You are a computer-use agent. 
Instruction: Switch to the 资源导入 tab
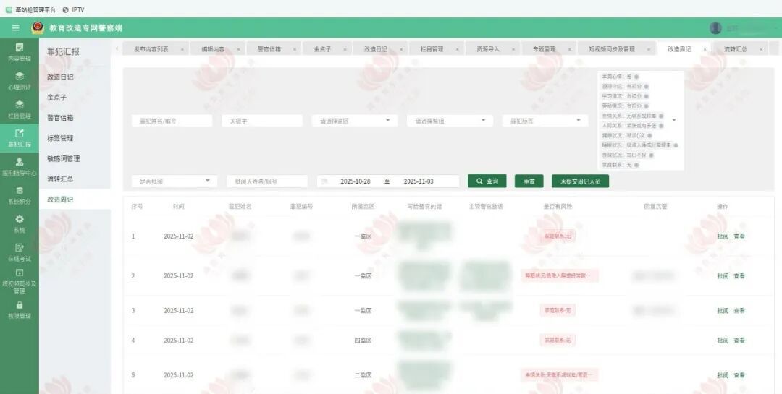coord(488,49)
